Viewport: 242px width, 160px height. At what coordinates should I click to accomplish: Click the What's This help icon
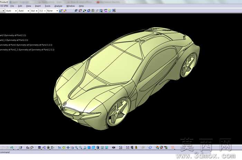tap(20, 148)
